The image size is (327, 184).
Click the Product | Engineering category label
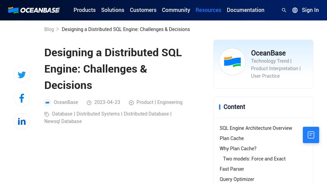[x=159, y=102]
